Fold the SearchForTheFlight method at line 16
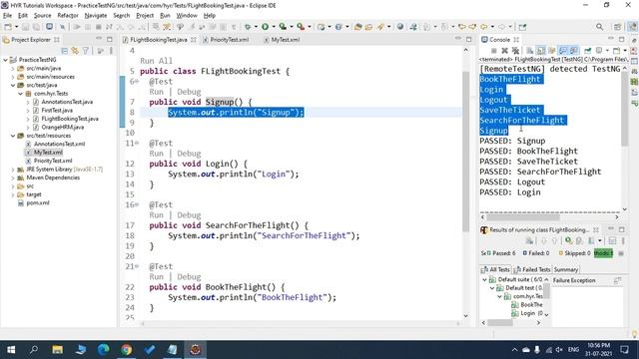 tap(137, 204)
